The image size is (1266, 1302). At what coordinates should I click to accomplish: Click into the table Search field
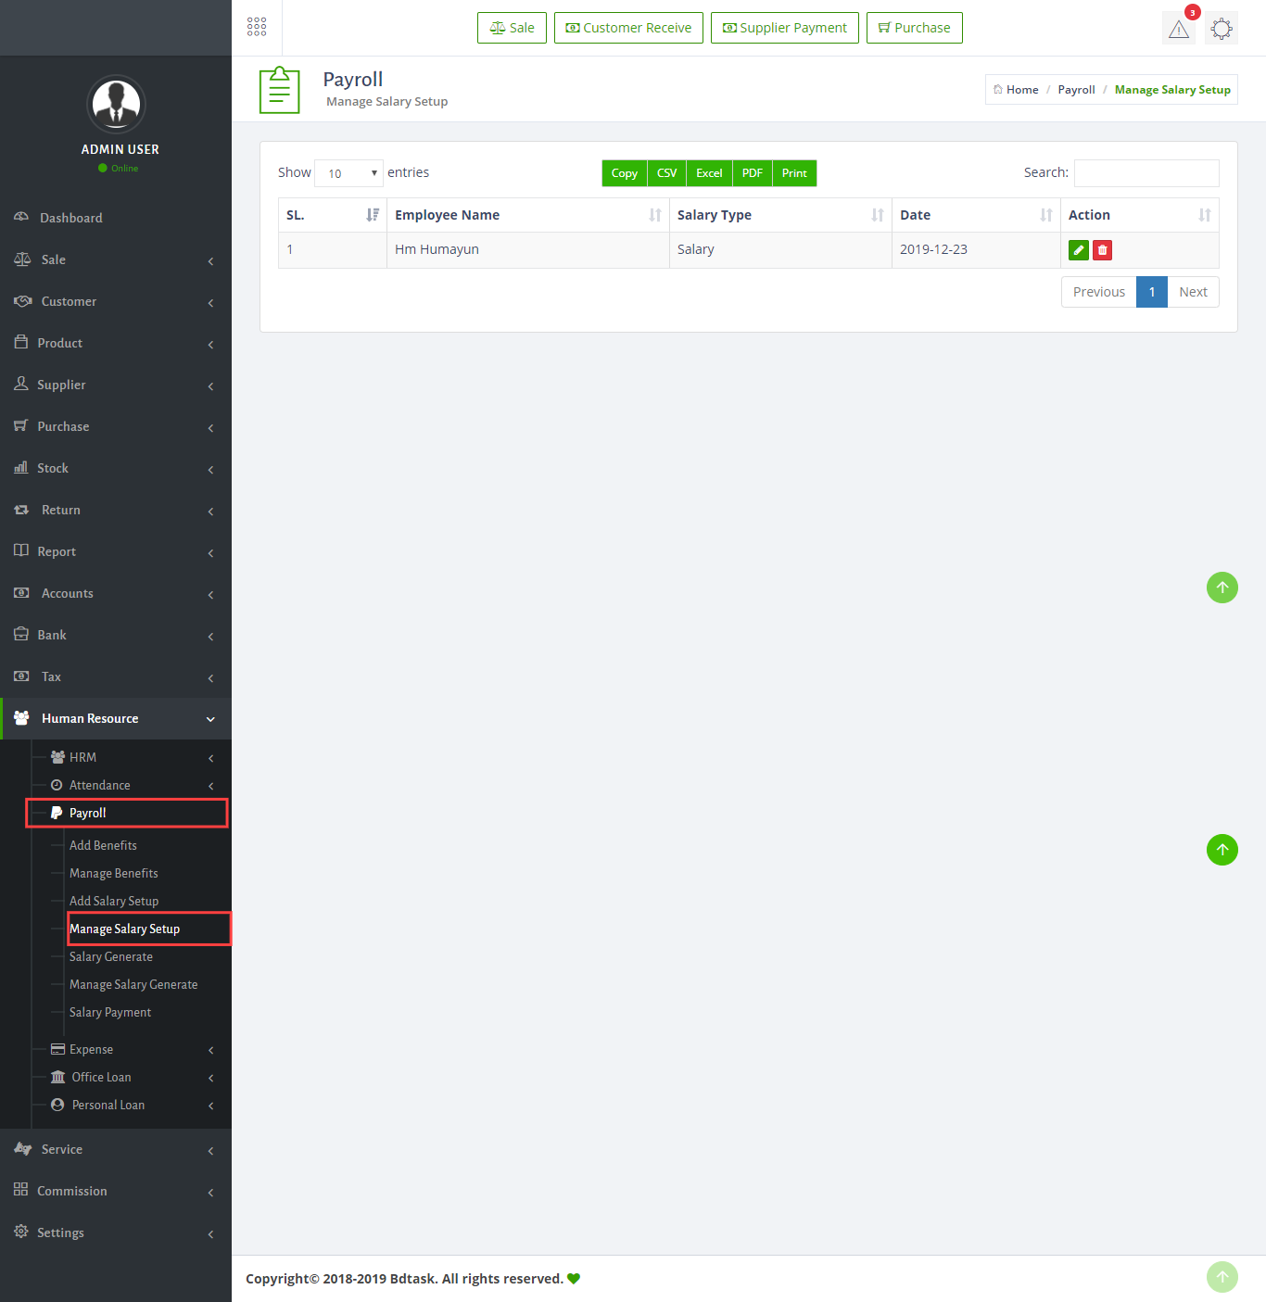[x=1146, y=173]
